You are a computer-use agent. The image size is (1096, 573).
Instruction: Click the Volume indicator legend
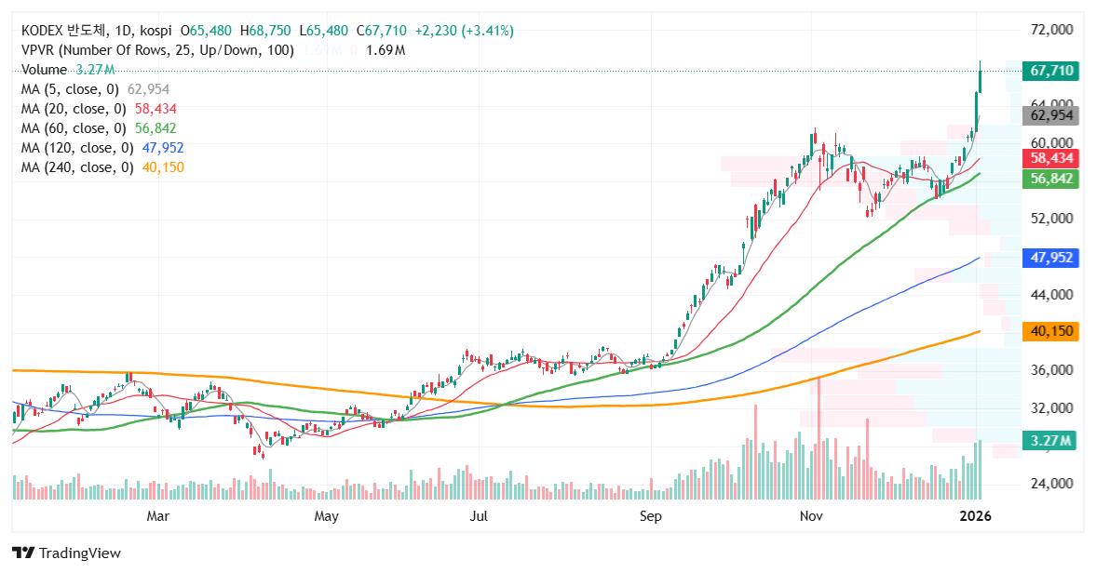click(44, 70)
